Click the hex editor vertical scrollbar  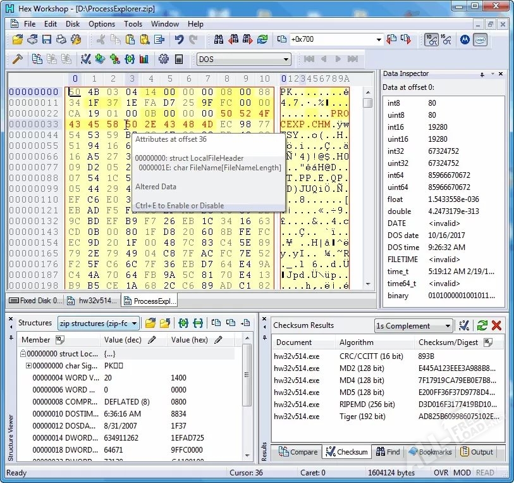point(367,190)
